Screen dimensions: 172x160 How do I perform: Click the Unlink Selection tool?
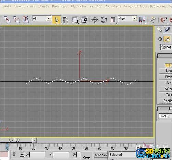click(16, 20)
